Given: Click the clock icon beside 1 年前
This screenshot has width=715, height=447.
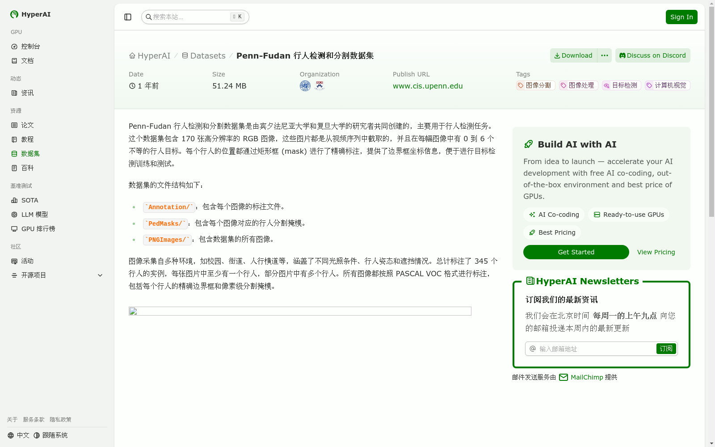Looking at the screenshot, I should [132, 86].
